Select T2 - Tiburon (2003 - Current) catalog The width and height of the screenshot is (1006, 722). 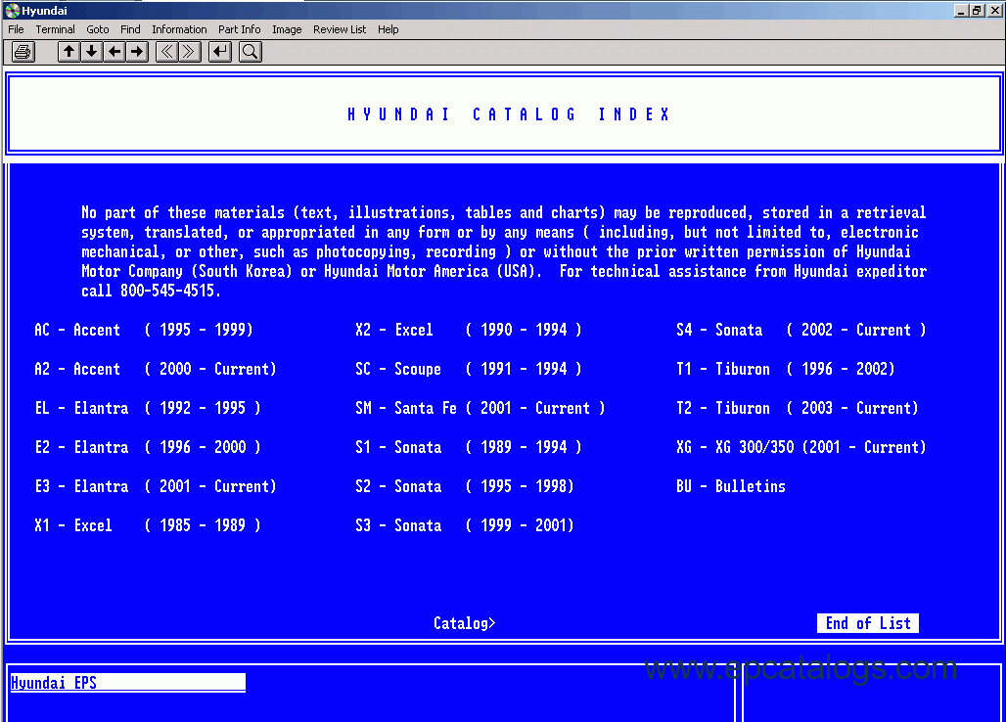(797, 409)
